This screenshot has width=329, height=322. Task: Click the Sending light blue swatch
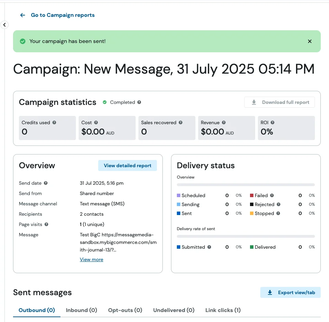click(x=179, y=204)
